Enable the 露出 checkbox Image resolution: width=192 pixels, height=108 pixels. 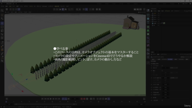click(162, 71)
